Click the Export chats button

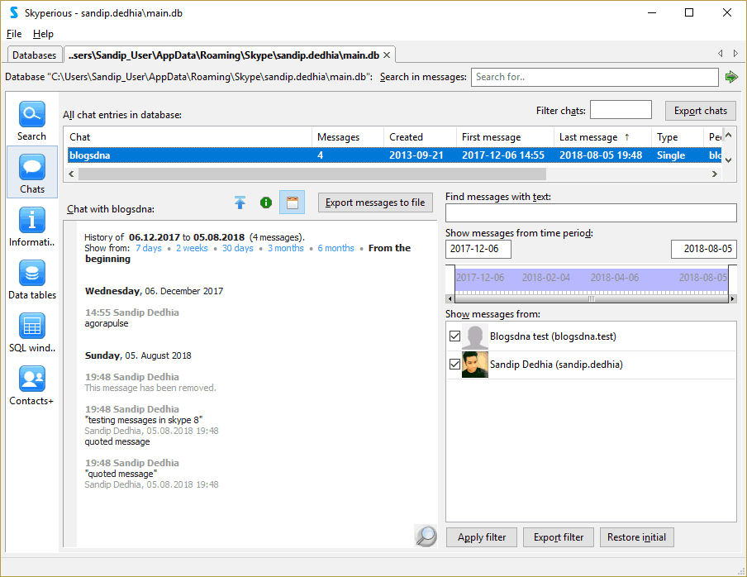(701, 111)
